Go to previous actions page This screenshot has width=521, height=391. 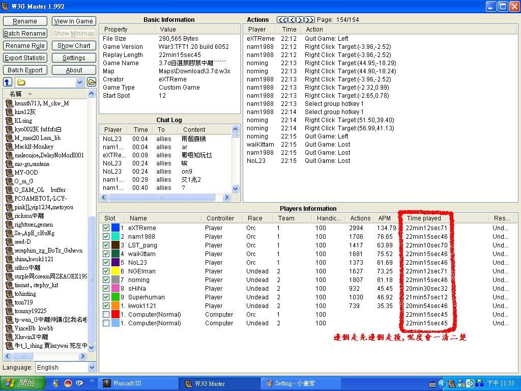pyautogui.click(x=292, y=19)
